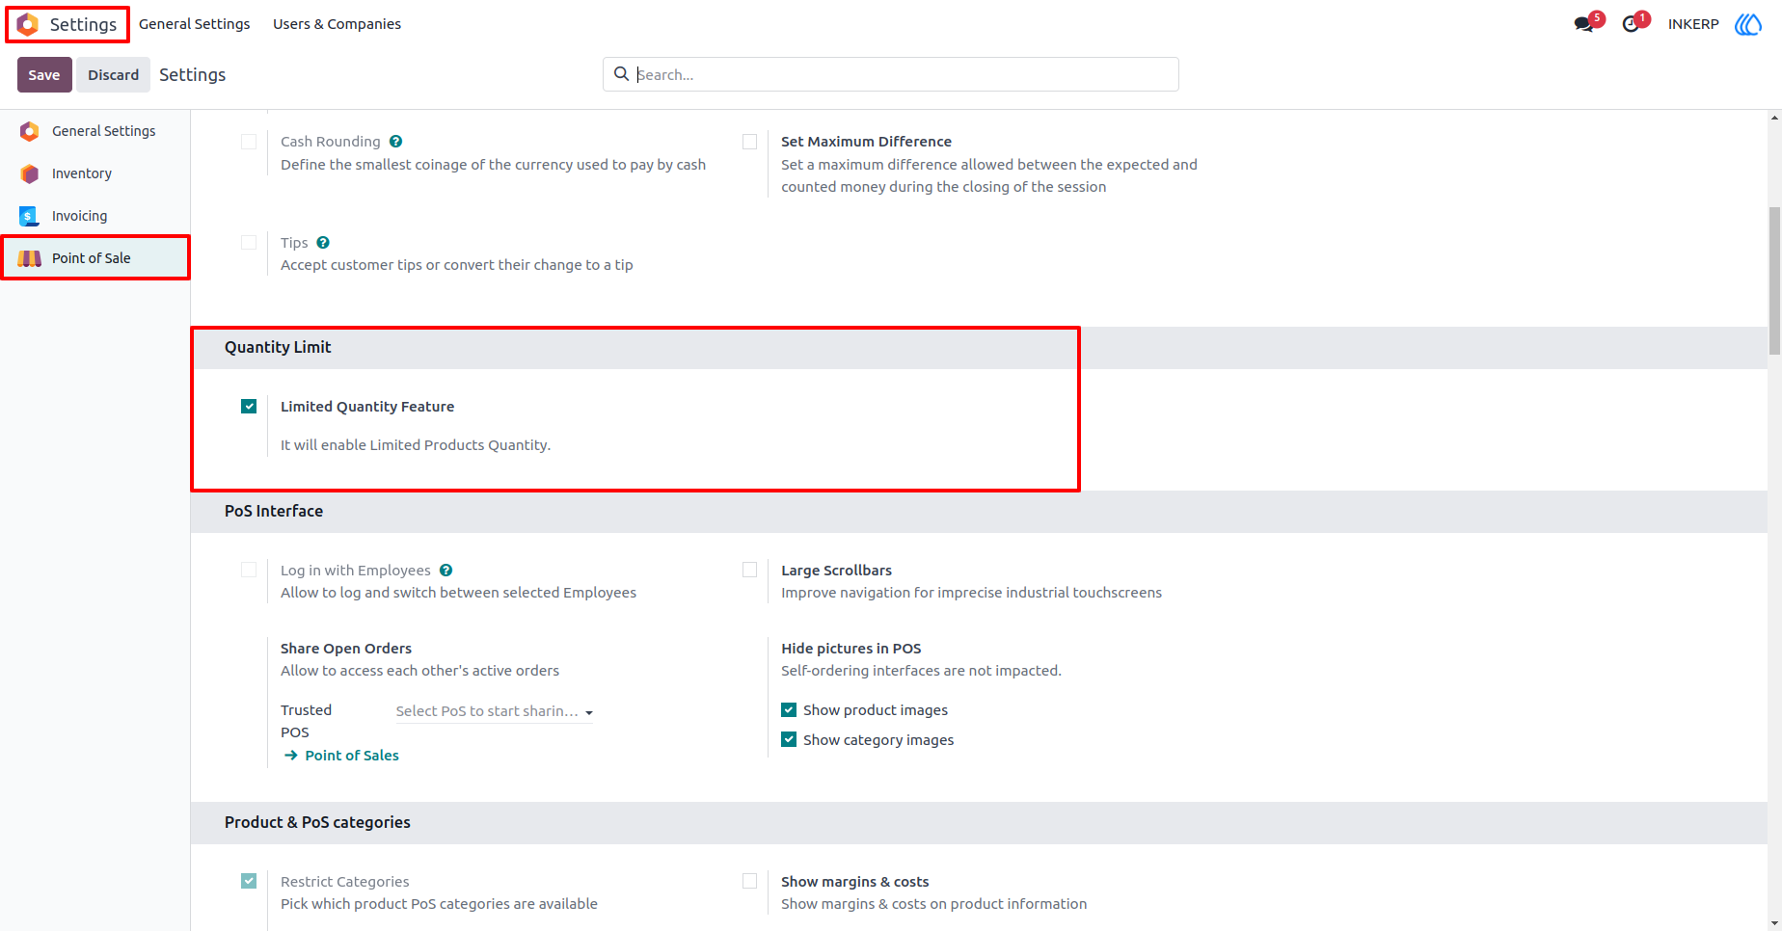Open the Trusted POS selection dropdown

(x=494, y=711)
